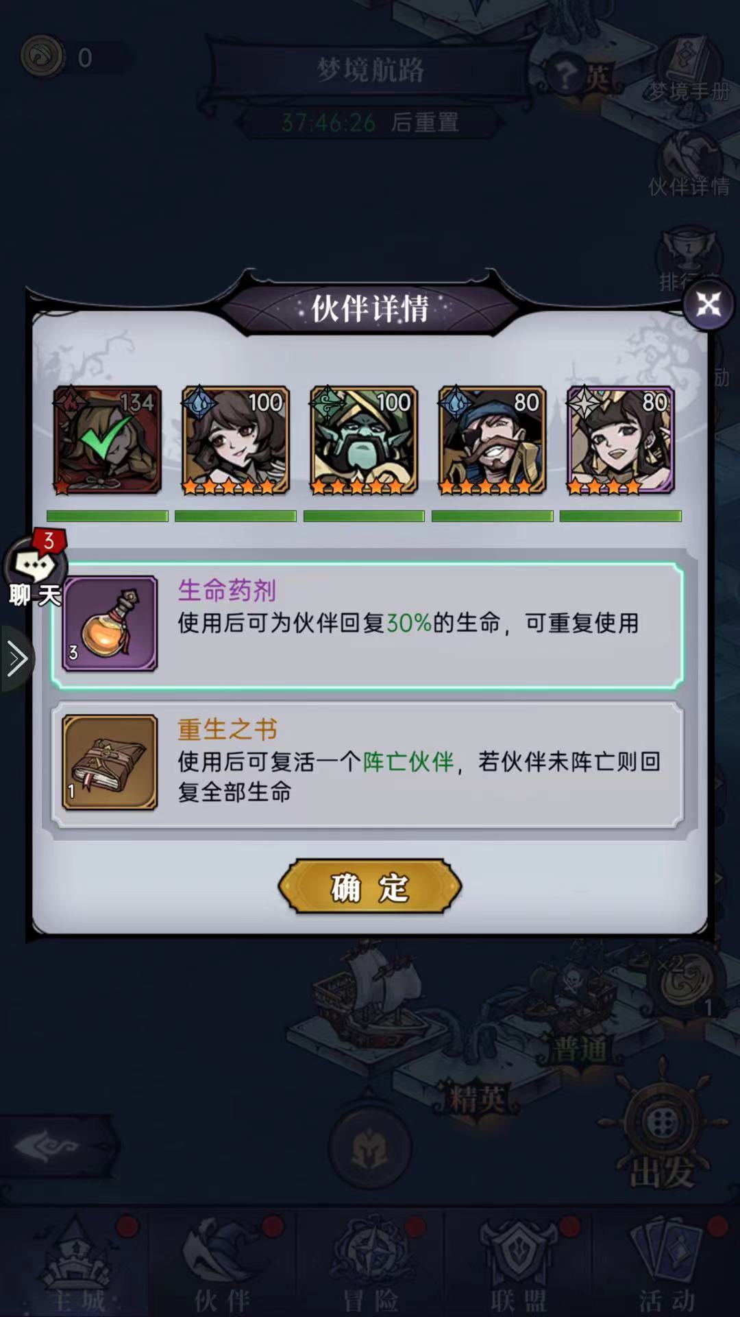
Task: Select the 重生之书 item row
Action: tap(367, 764)
